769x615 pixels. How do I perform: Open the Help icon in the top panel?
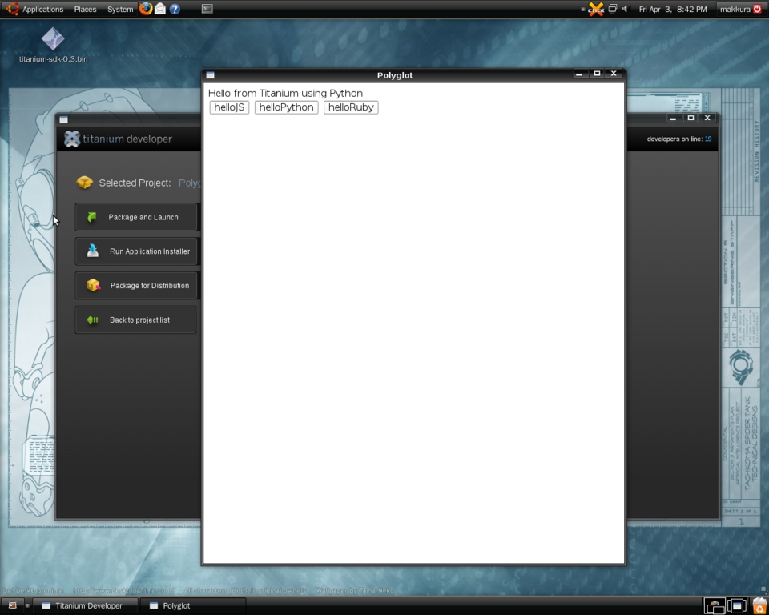pyautogui.click(x=175, y=9)
